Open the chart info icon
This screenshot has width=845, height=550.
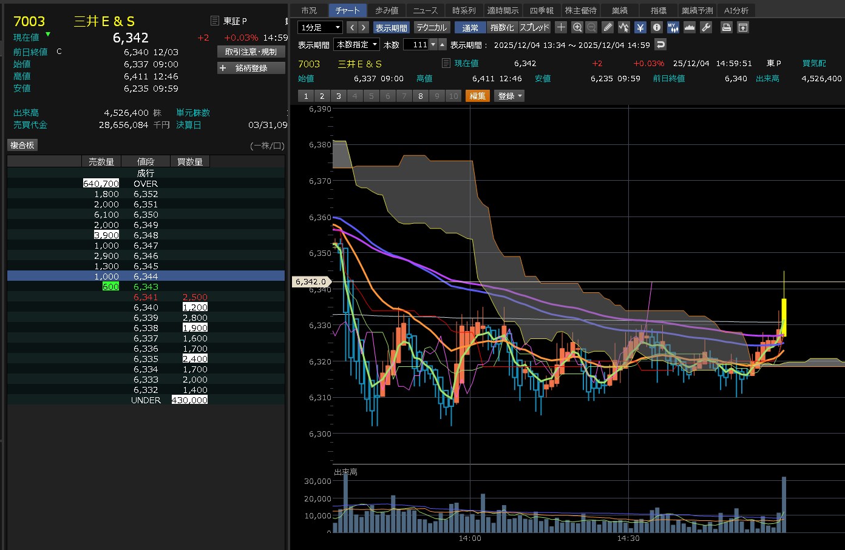coord(657,27)
